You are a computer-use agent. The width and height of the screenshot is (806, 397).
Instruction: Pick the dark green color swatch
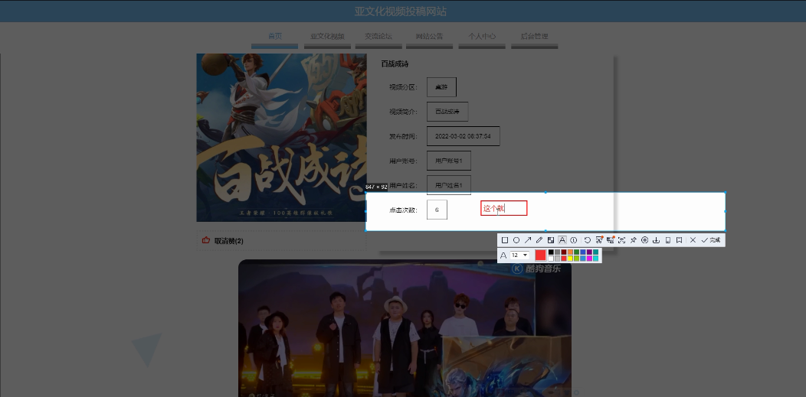pos(577,252)
